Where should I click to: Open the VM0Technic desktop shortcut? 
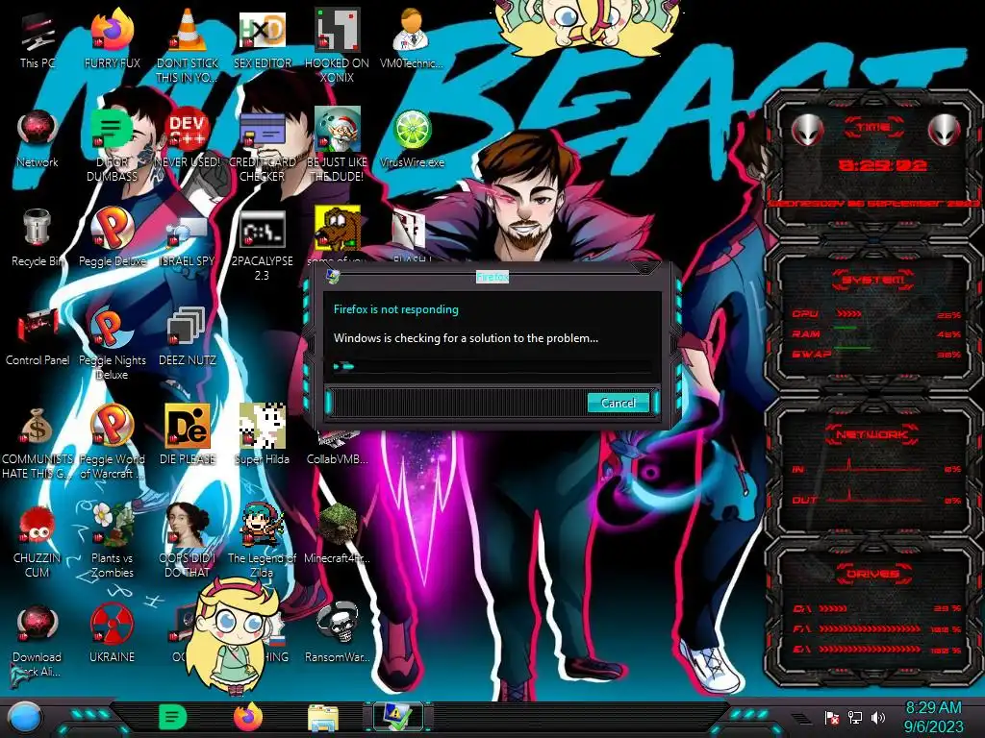pyautogui.click(x=412, y=38)
